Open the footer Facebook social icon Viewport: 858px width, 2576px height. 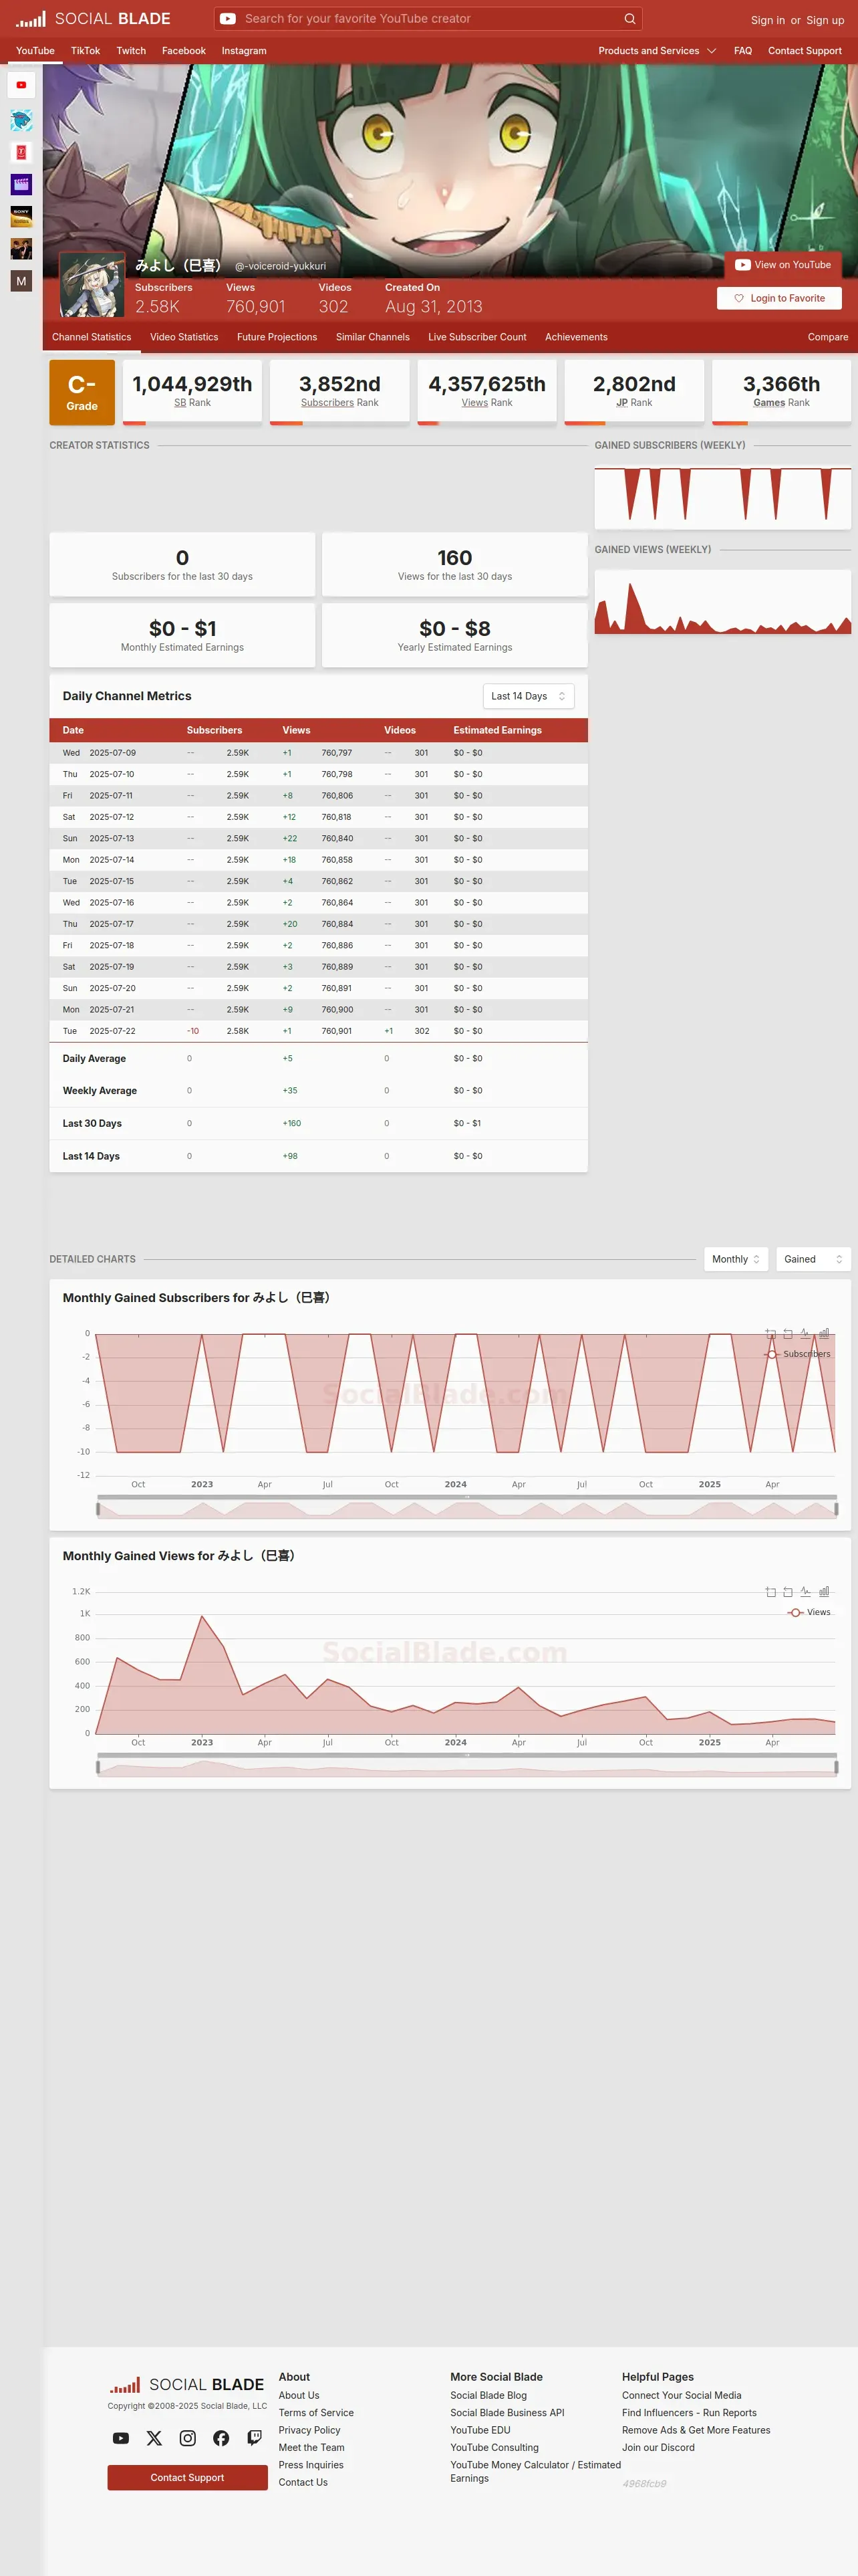tap(221, 2438)
